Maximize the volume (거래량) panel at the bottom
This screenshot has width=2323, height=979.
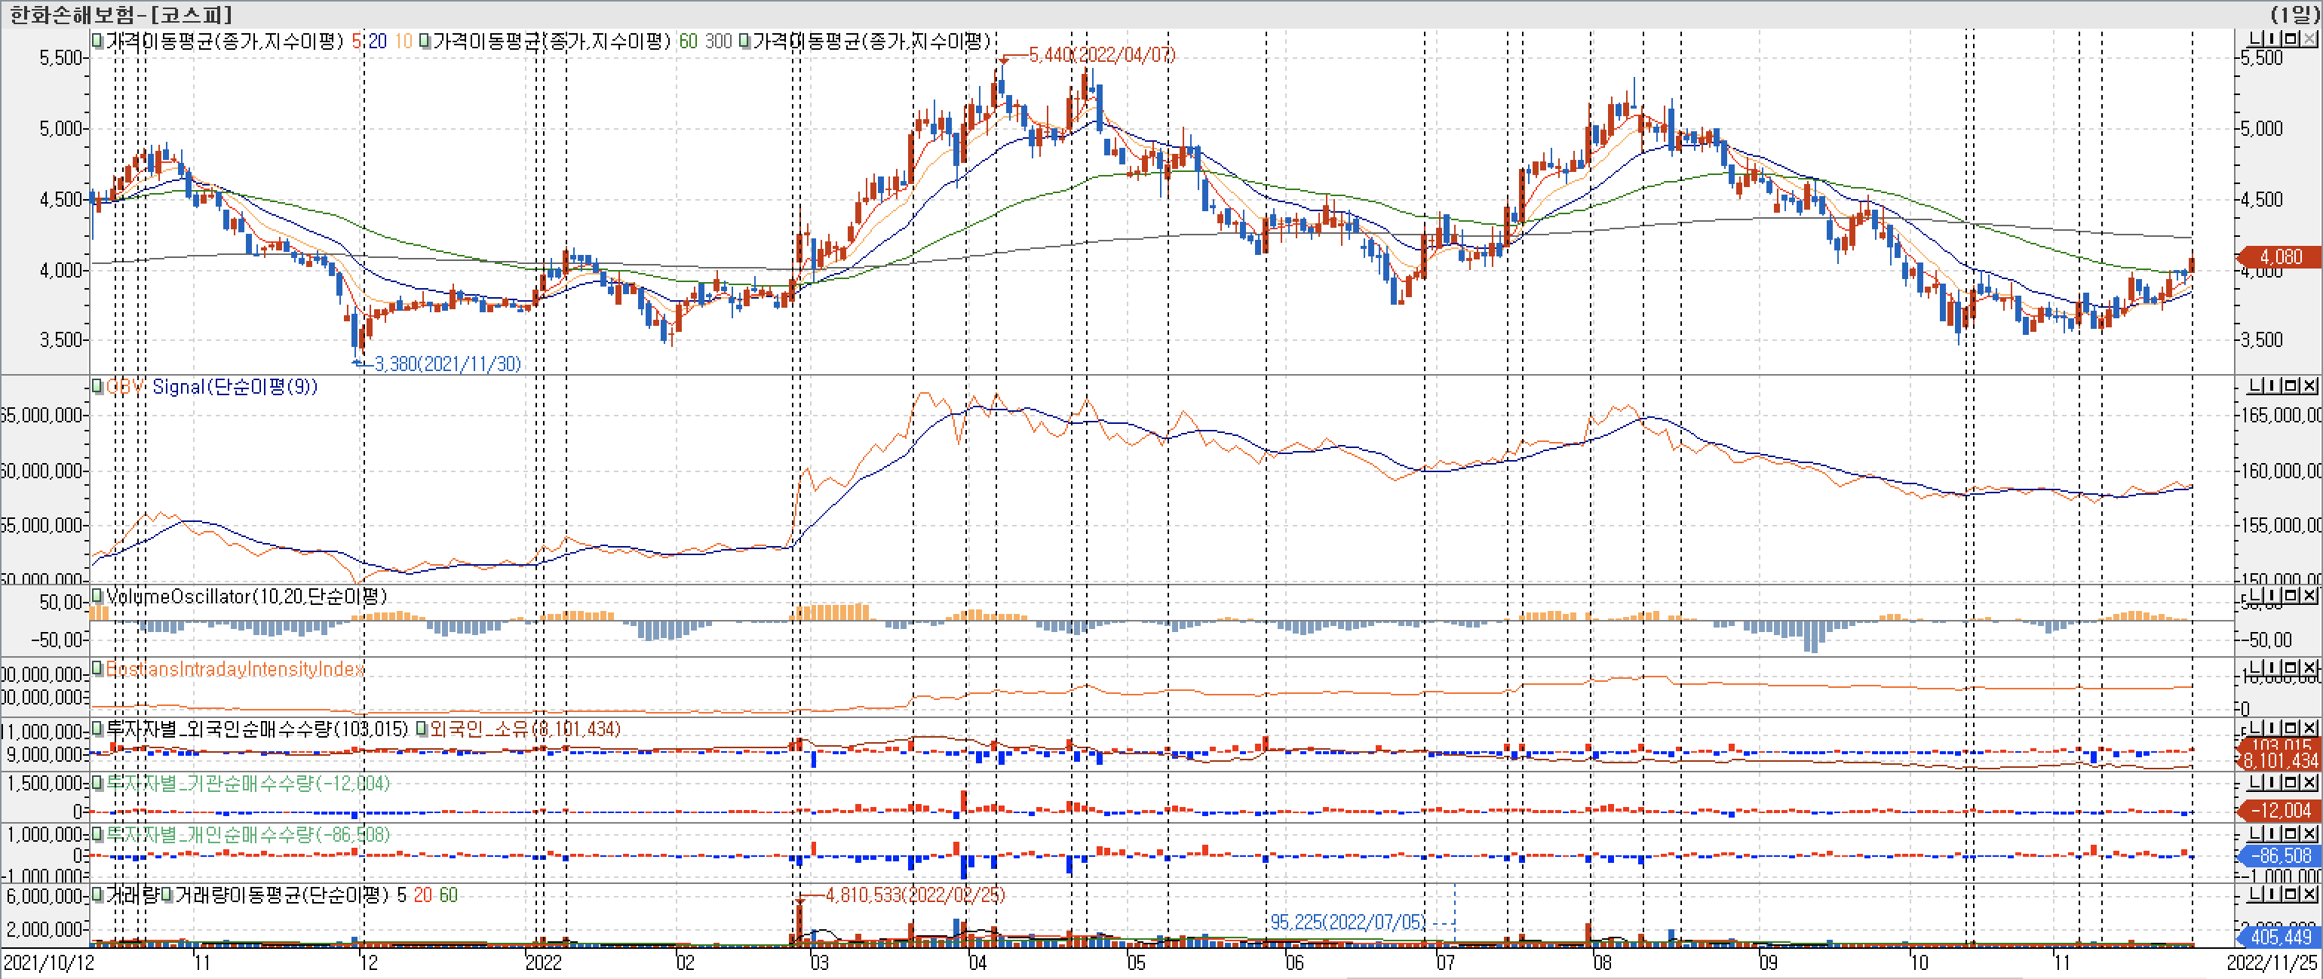[2291, 893]
